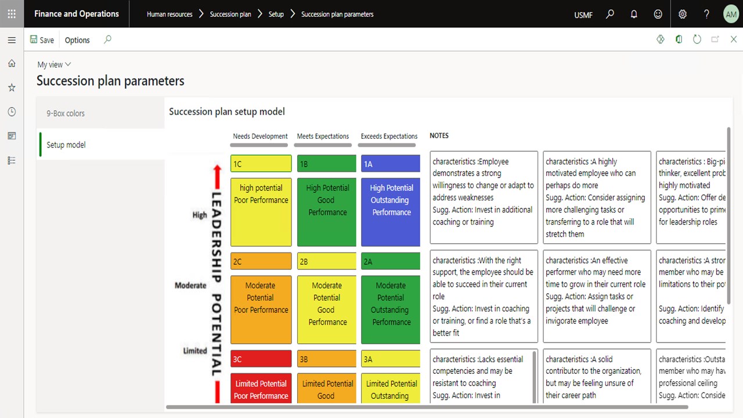Go to Home in left sidebar
Screen dimensions: 743x418
12,63
